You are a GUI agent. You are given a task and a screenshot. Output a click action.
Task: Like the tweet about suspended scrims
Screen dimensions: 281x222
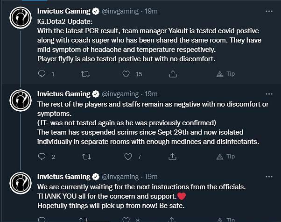[126, 157]
